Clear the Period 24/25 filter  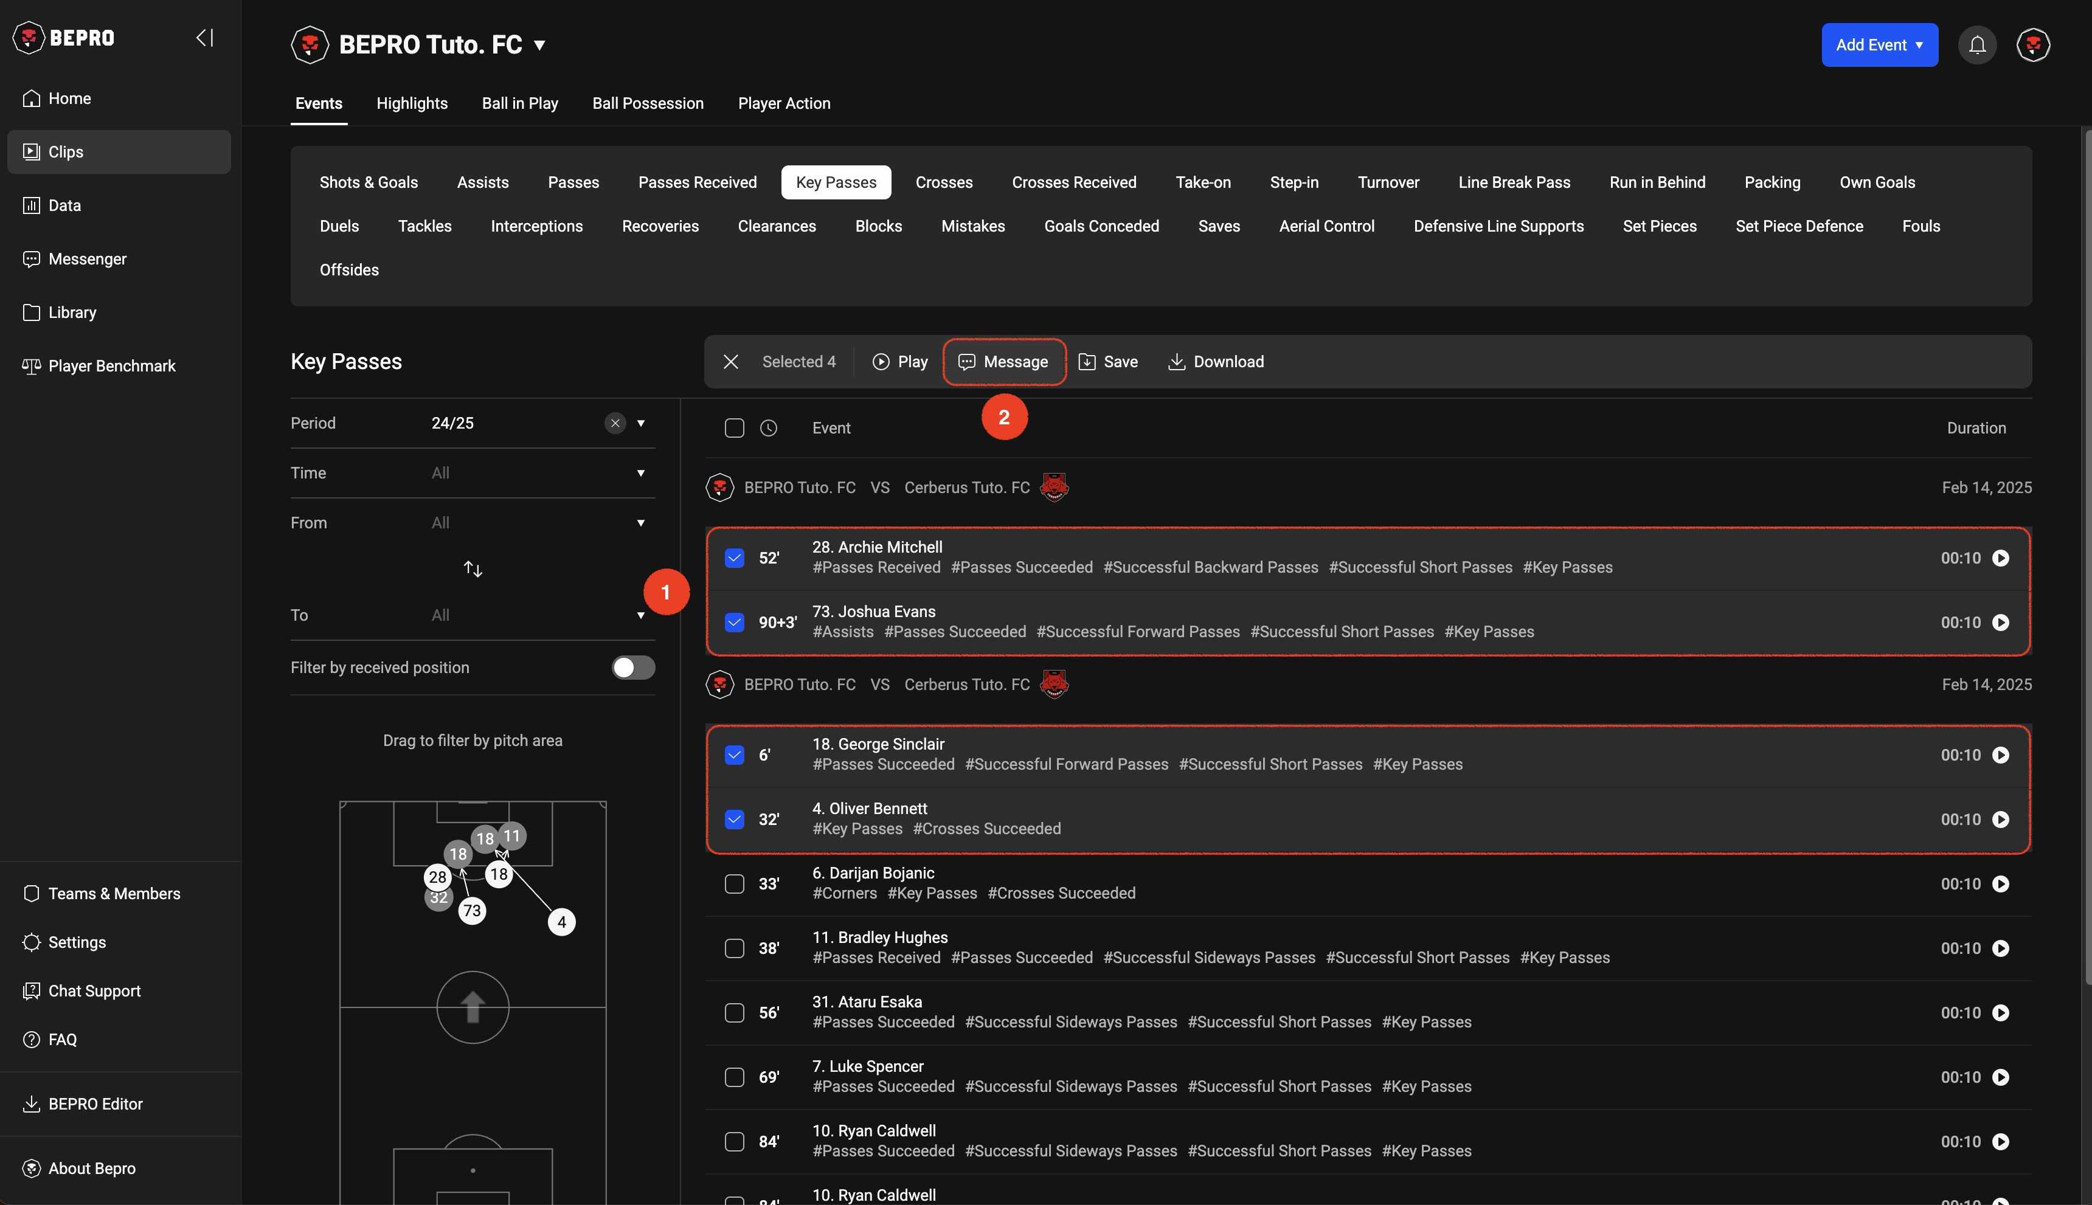tap(615, 423)
